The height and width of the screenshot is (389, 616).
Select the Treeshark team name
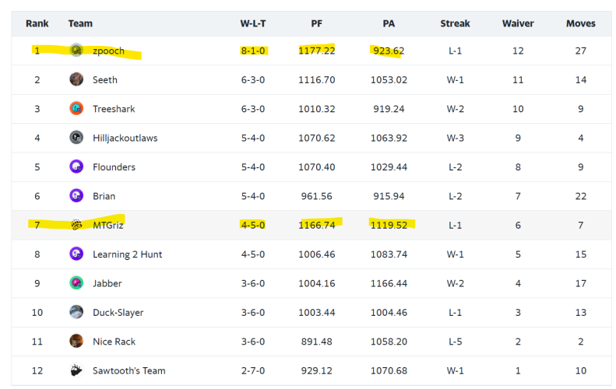(x=114, y=109)
